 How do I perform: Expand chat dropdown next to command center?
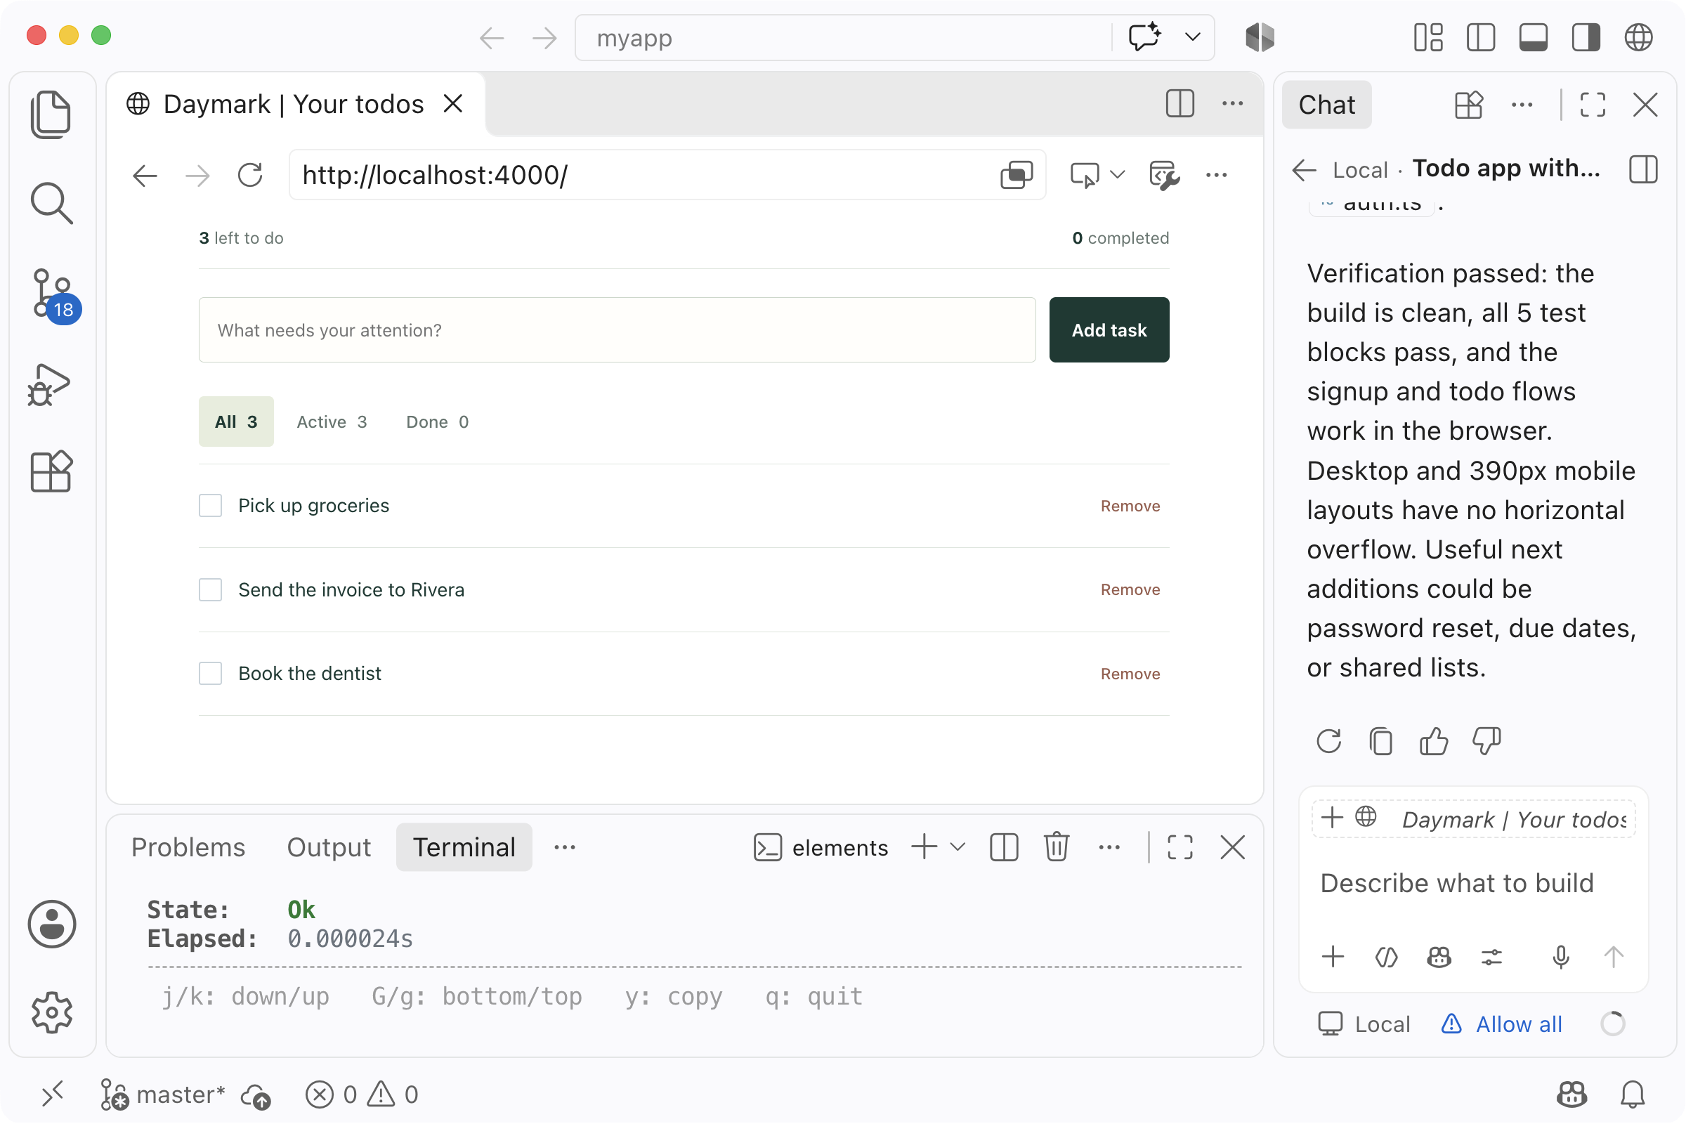pyautogui.click(x=1193, y=37)
